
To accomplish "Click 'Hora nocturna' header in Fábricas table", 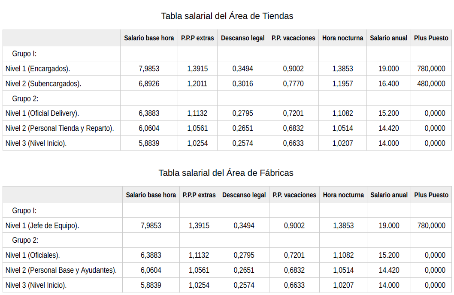I will (x=343, y=195).
